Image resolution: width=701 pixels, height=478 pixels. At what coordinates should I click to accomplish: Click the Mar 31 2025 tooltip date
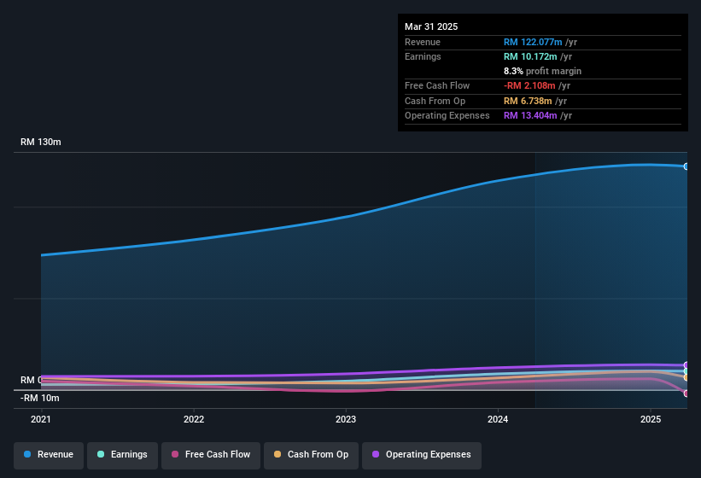coord(431,26)
